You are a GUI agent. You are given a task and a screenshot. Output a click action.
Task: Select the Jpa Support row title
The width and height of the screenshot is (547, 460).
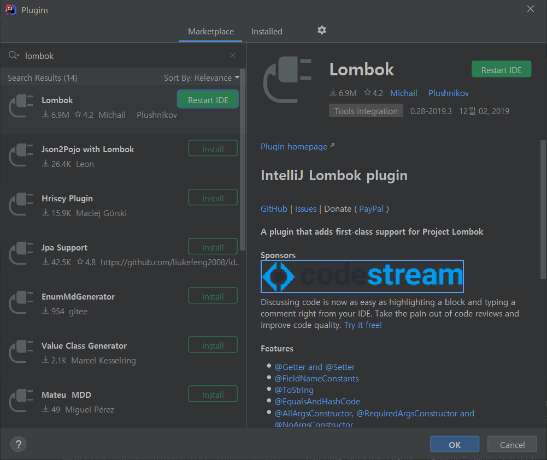64,248
